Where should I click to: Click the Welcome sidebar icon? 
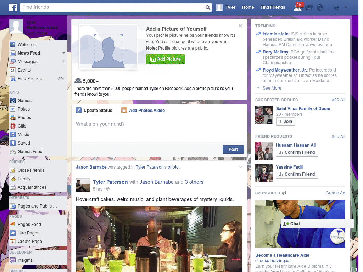coord(13,45)
